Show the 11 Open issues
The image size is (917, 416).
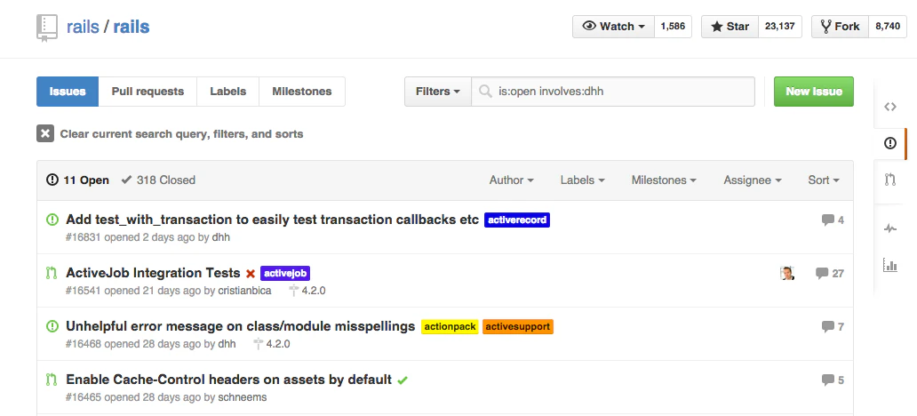click(78, 180)
